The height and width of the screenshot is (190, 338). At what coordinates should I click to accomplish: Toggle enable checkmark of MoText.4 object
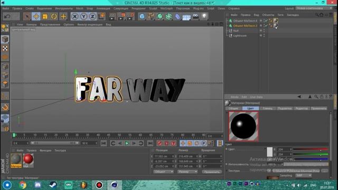(x=267, y=21)
